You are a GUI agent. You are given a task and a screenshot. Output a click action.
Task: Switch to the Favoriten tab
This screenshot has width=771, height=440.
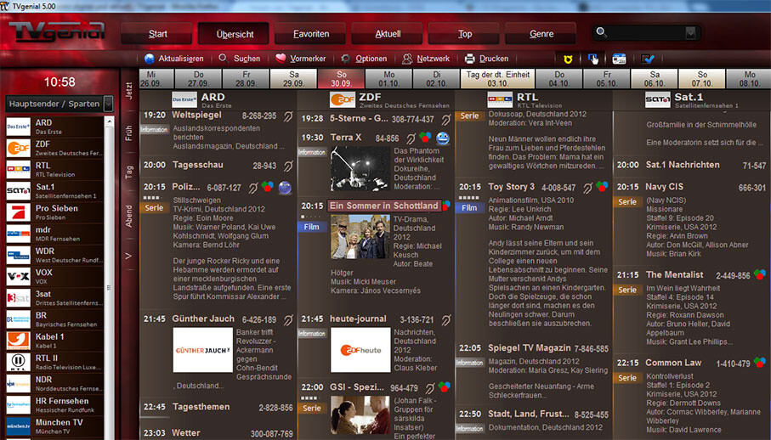pos(311,34)
